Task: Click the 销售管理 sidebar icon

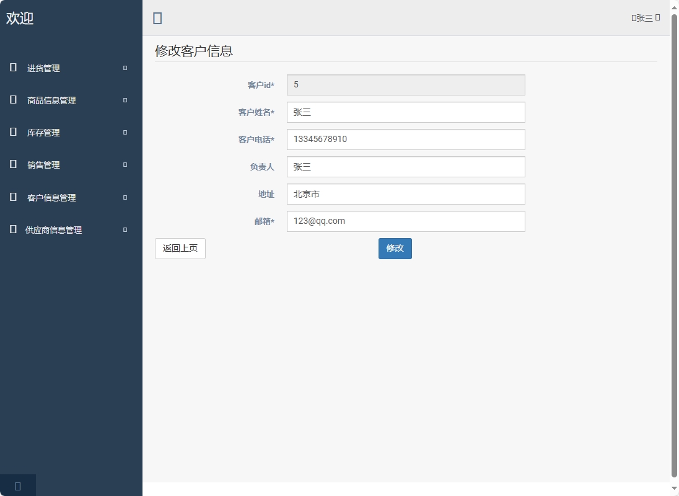Action: 12,165
